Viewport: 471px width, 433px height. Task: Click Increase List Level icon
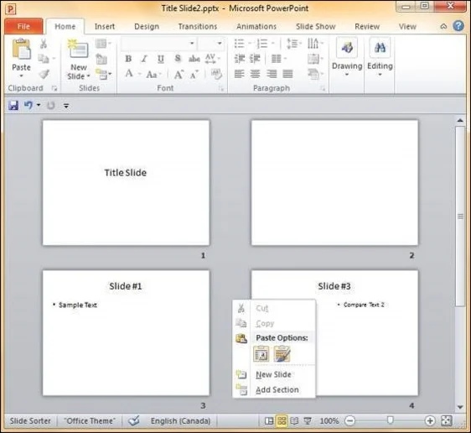255,59
